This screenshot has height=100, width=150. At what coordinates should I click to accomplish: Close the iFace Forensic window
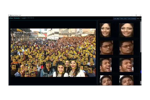point(140,15)
